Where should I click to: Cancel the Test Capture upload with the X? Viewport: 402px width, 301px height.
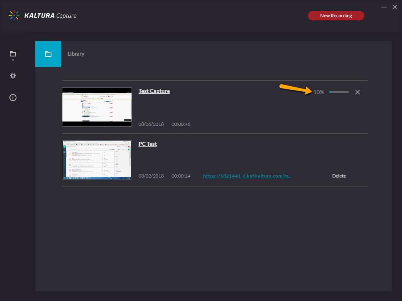357,92
